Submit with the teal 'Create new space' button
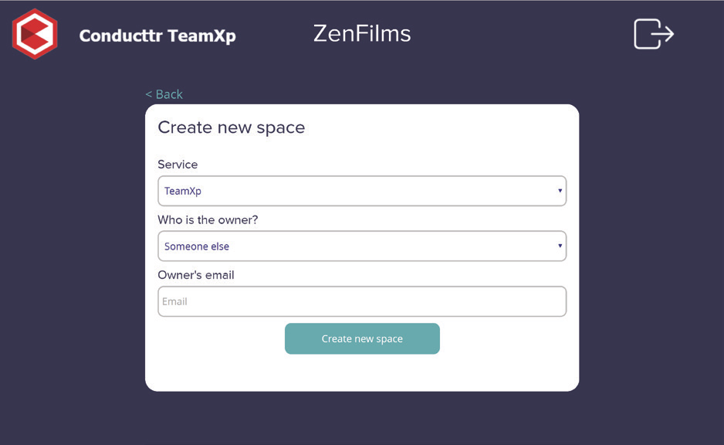724x445 pixels. click(x=362, y=338)
